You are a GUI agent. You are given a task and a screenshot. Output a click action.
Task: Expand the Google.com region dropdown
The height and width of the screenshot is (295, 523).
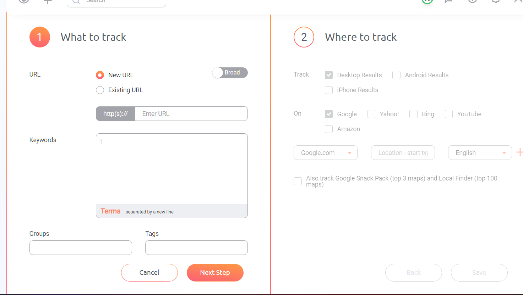click(326, 152)
